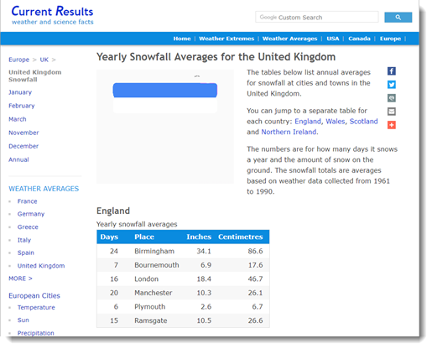Jump to the Scotland table link
Screen dimensions: 432x349
pos(363,122)
